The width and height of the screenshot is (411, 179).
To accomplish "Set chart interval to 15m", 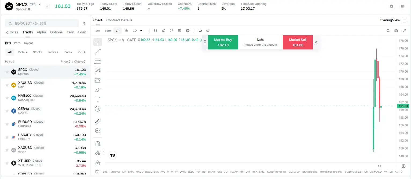I will tap(108, 30).
